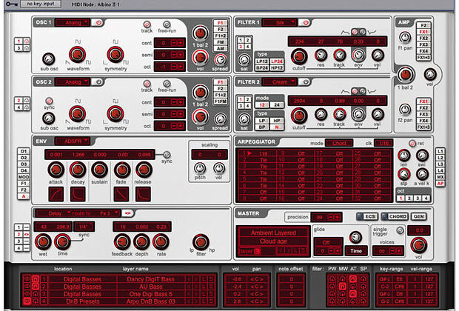
Task: Toggle the envelope sync switch
Action: click(167, 155)
